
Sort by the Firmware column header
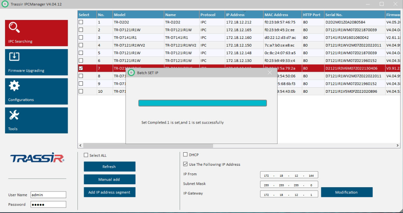click(393, 15)
